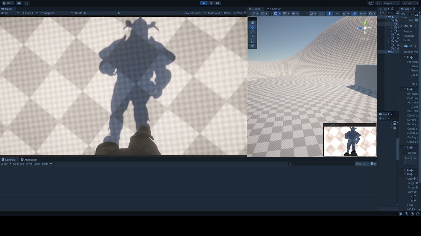Click the plus button under List is Empty
Viewport: 421px width, 236px height.
coord(406,163)
